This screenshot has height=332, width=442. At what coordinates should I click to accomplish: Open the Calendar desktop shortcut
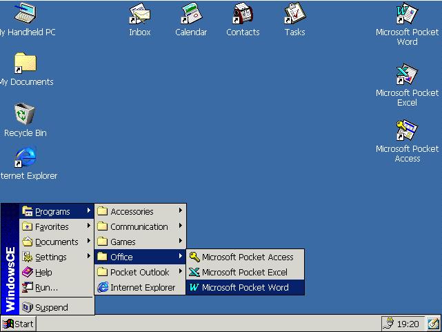(x=192, y=13)
